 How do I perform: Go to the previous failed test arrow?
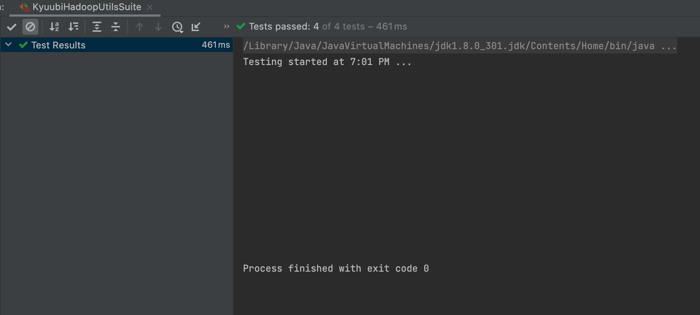coord(140,27)
